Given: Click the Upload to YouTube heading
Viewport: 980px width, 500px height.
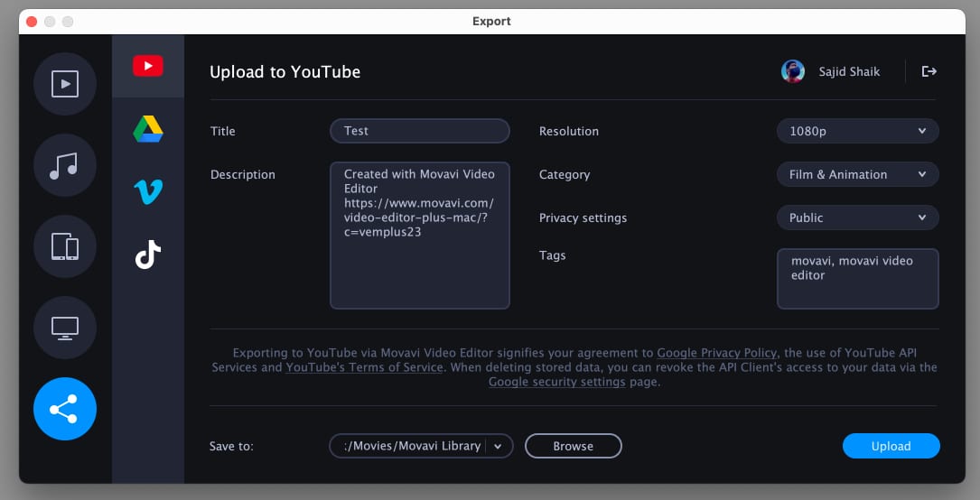Looking at the screenshot, I should pos(285,72).
